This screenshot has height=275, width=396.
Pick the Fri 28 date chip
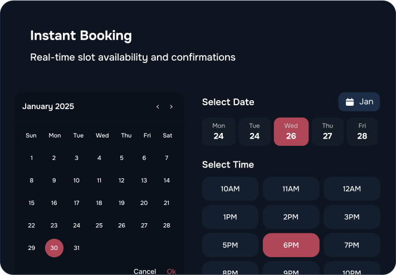[362, 132]
